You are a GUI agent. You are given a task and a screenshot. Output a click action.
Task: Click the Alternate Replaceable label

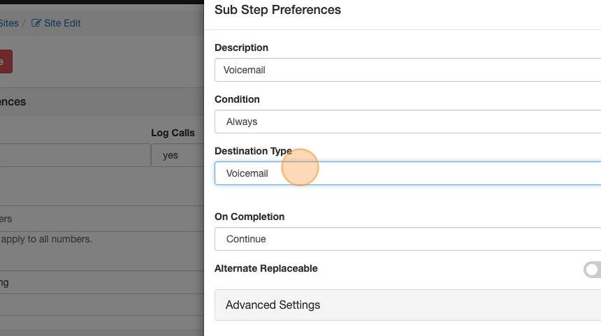[266, 268]
